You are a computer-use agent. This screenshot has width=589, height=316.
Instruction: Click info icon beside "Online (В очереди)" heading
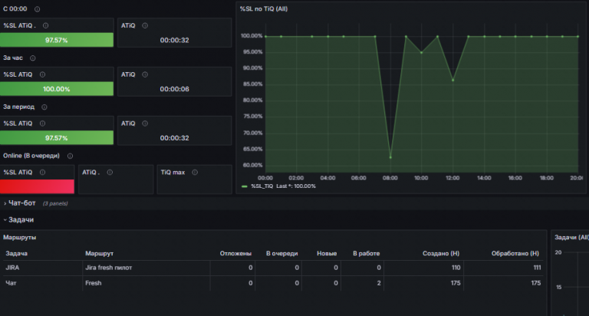[x=70, y=156]
